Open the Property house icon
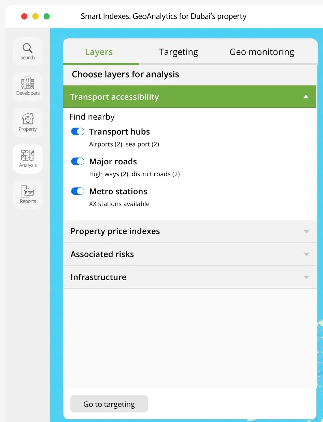 pos(28,123)
